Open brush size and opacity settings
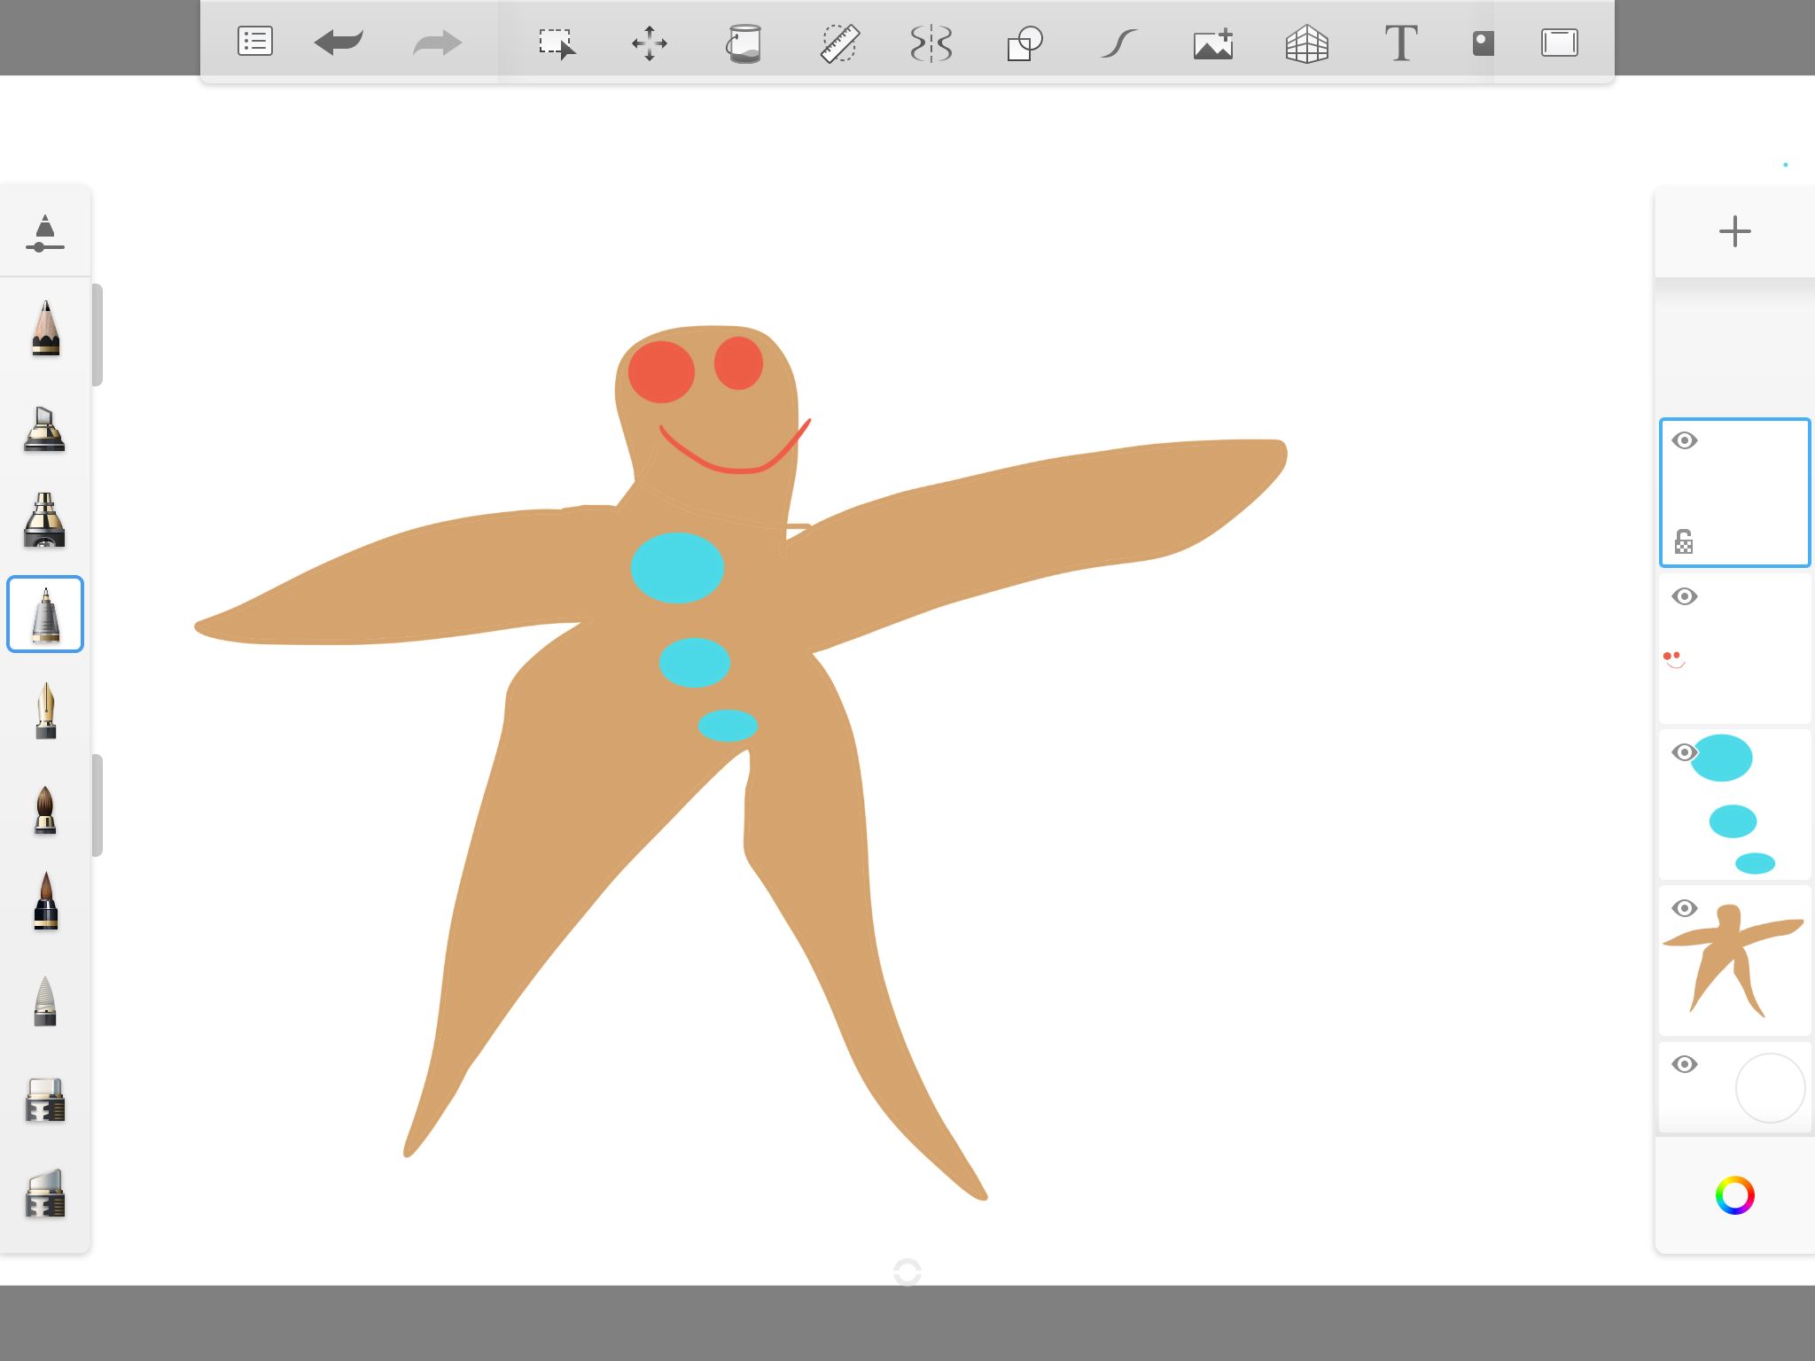This screenshot has width=1815, height=1361. 45,233
